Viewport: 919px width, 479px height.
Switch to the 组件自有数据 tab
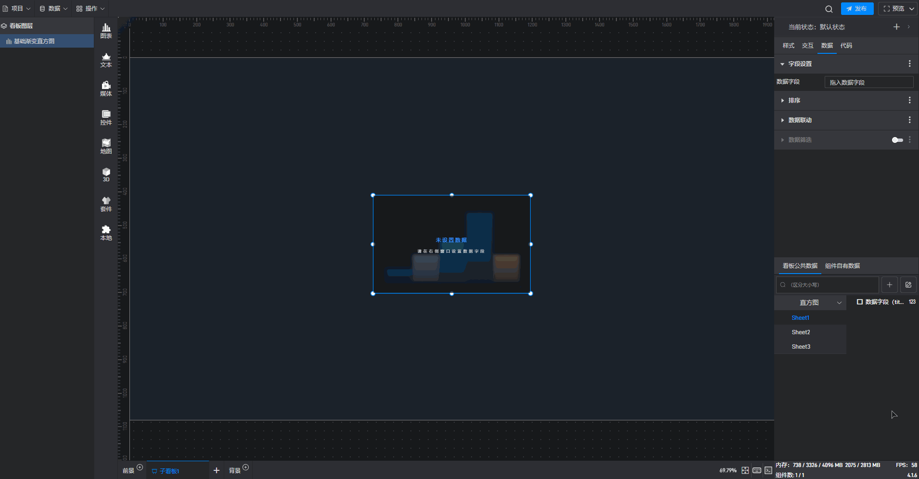pos(842,266)
